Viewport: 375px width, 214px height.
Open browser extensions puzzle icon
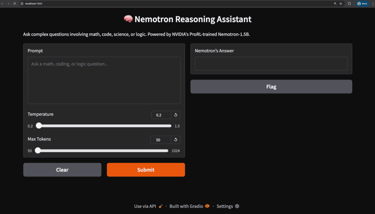click(x=349, y=4)
